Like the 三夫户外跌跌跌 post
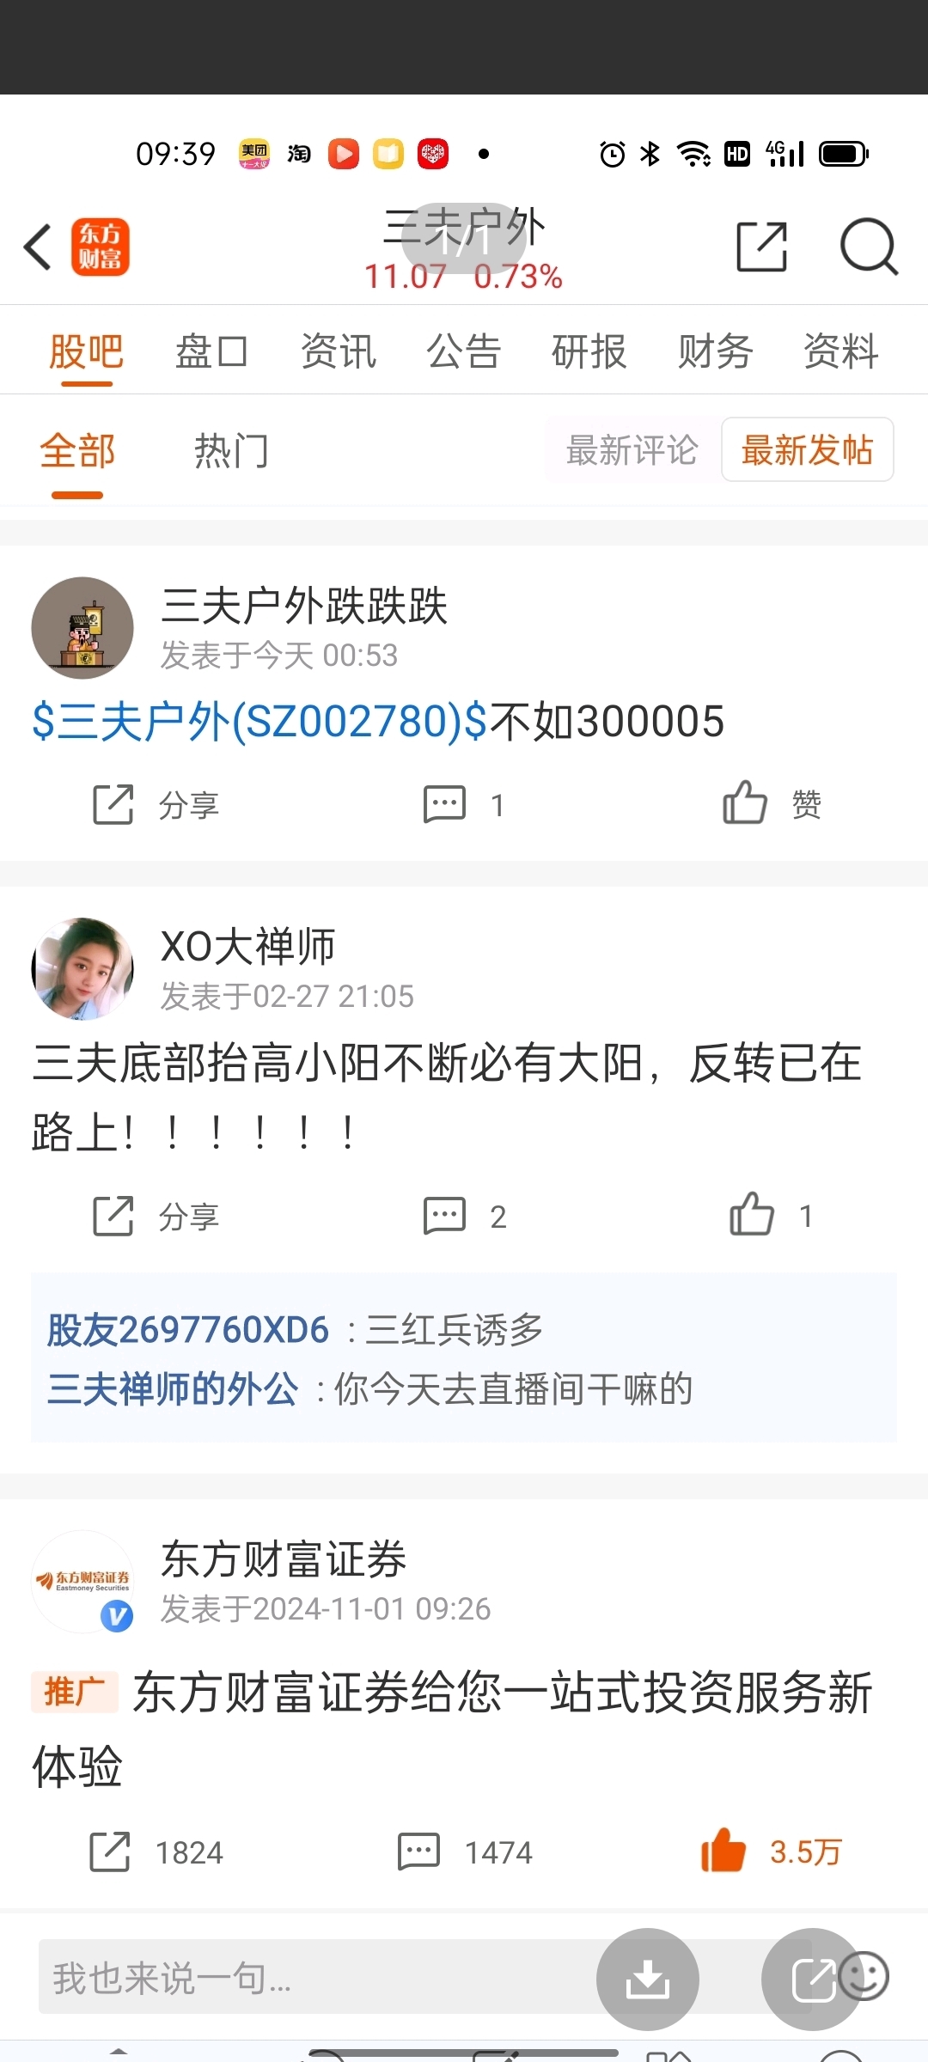The height and width of the screenshot is (2062, 928). click(x=772, y=804)
